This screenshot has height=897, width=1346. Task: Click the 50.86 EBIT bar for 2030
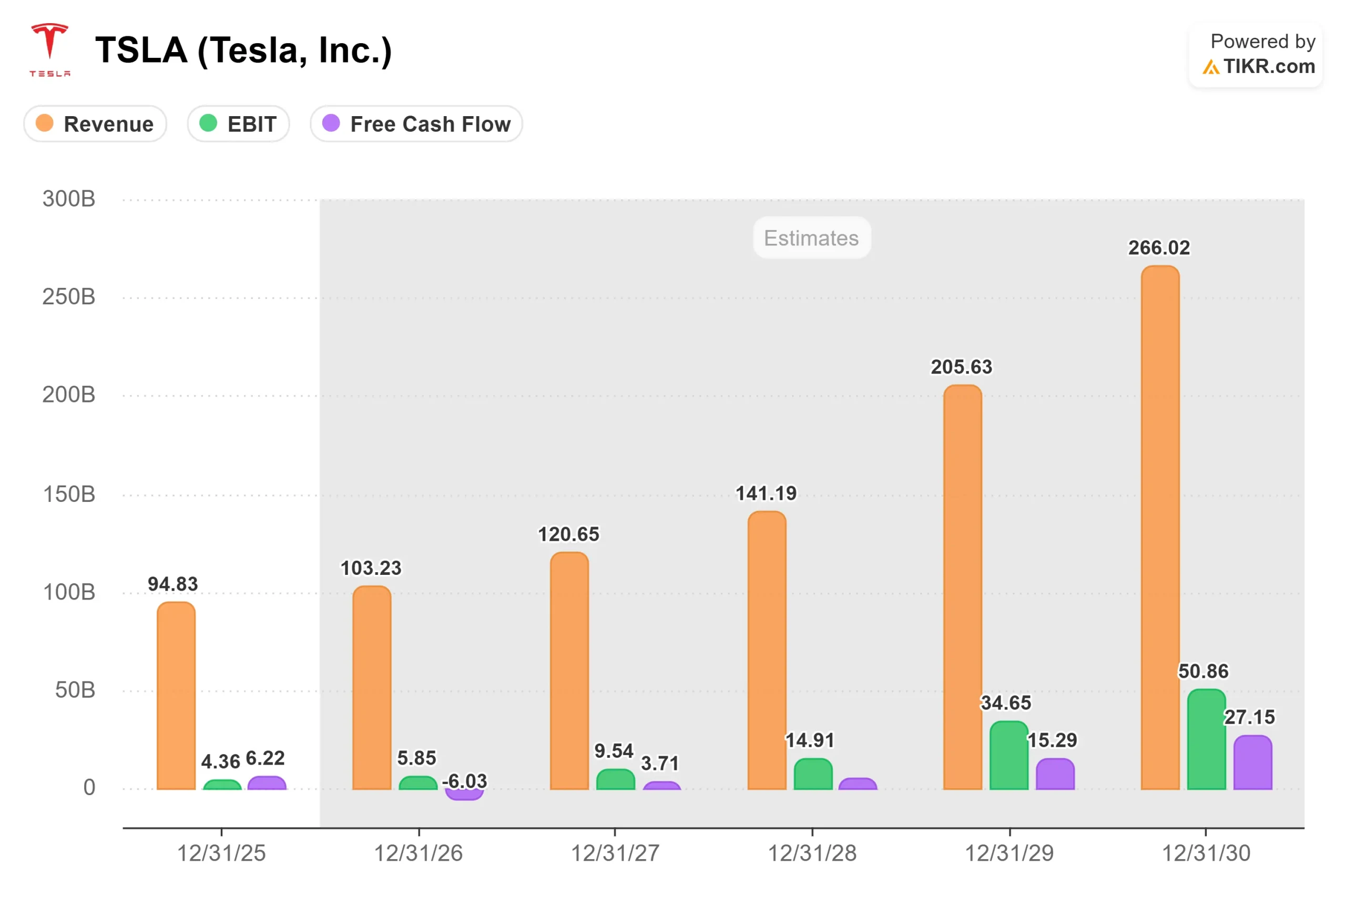1206,739
